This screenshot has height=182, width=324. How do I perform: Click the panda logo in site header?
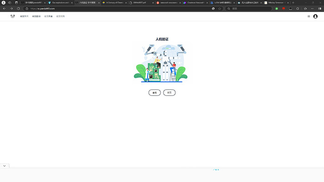click(12, 16)
